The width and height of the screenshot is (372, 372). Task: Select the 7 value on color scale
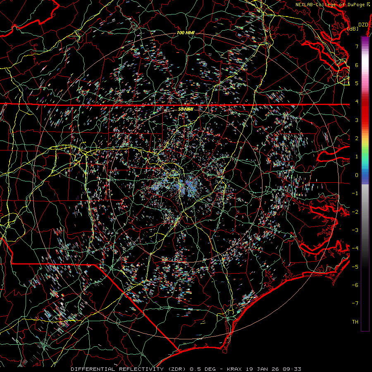coord(357,46)
